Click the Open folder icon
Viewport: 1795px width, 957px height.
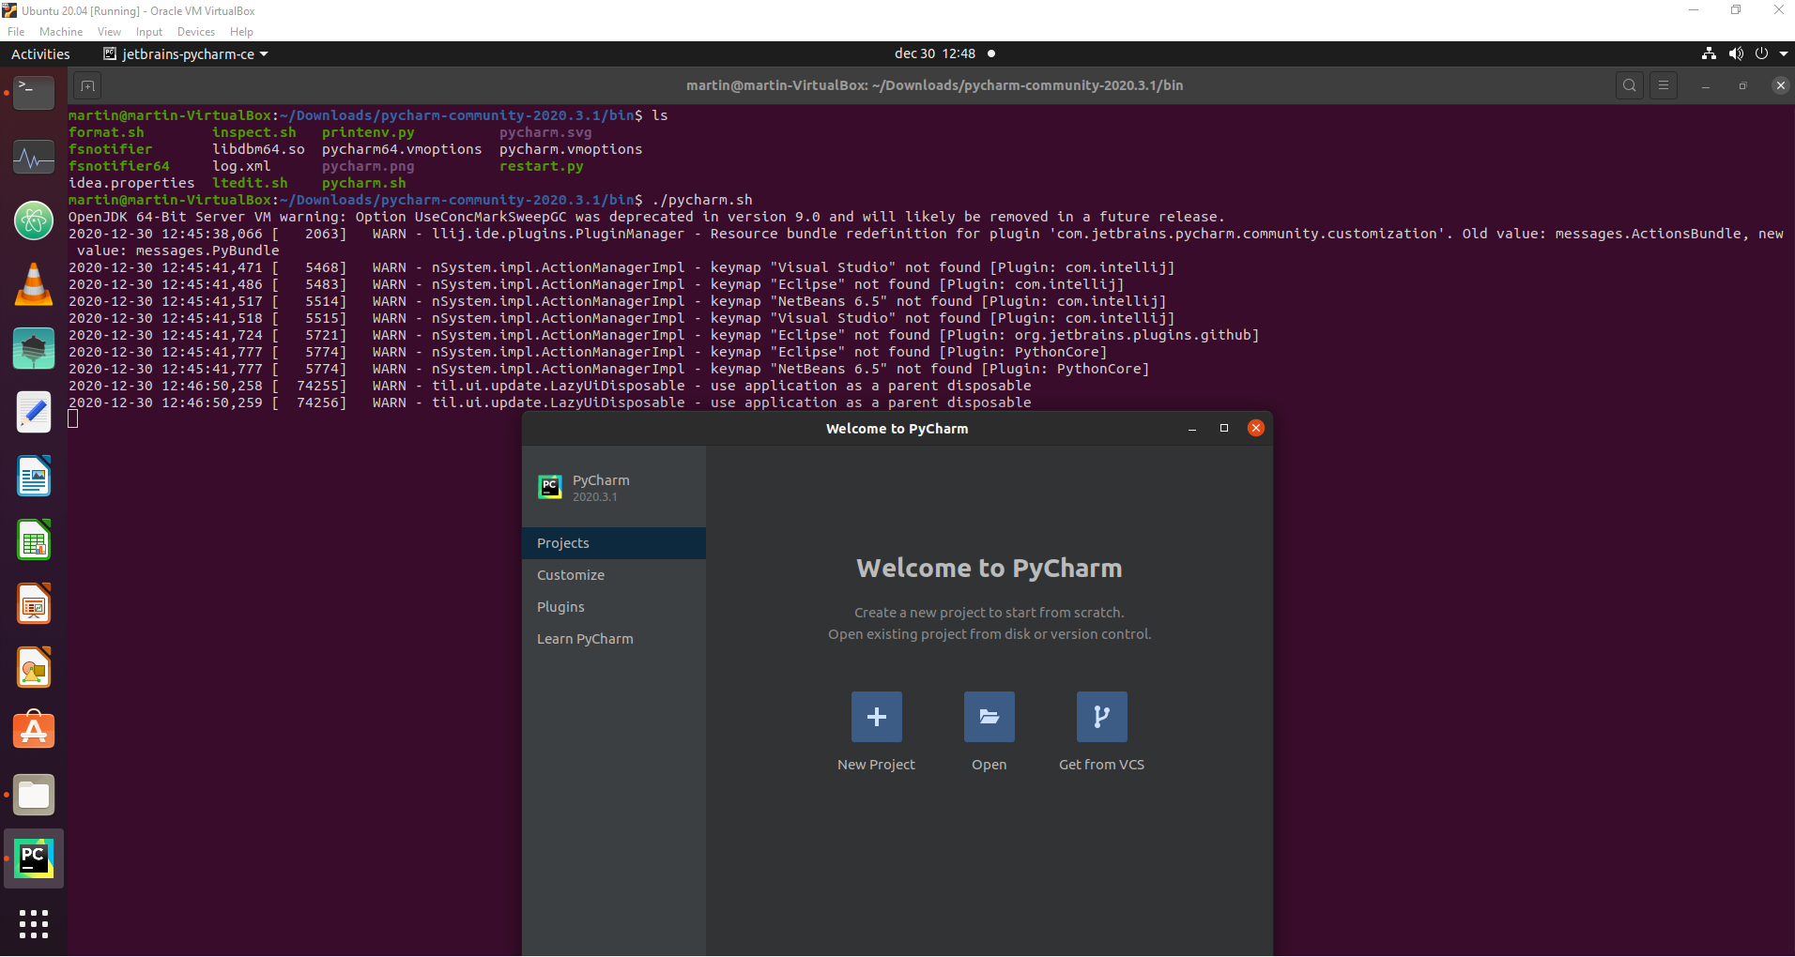point(989,717)
